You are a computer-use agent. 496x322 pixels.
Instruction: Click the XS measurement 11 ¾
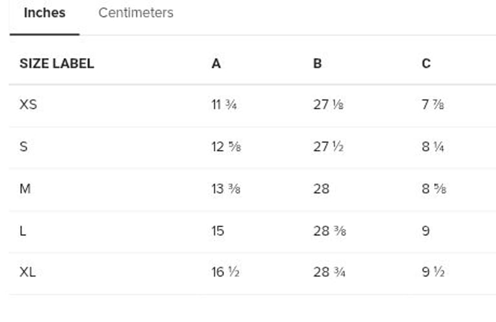pos(224,104)
